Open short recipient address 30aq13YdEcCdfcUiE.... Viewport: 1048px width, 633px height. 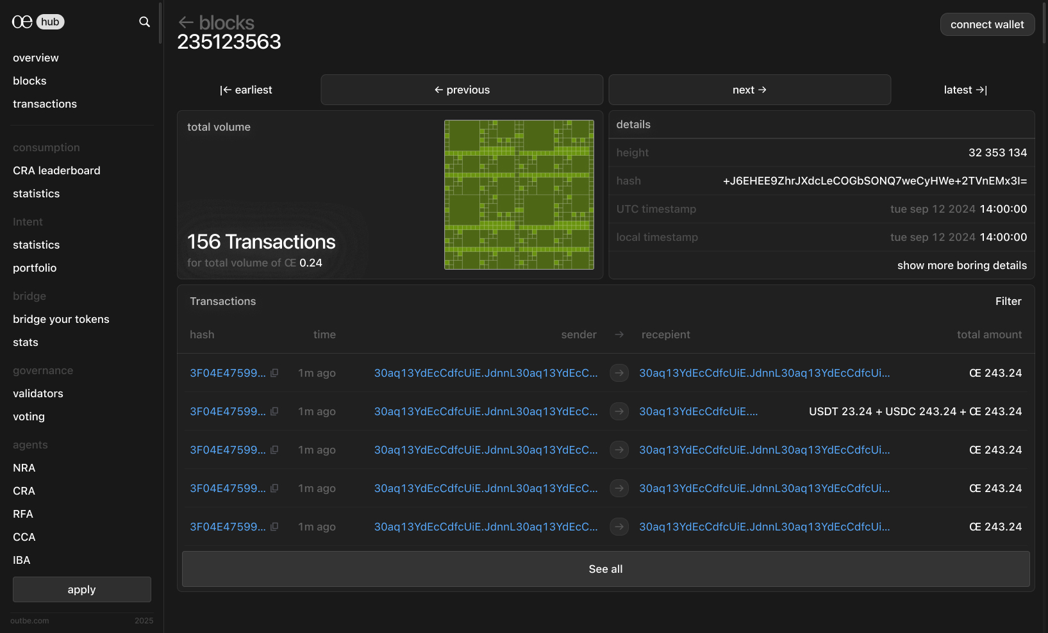pyautogui.click(x=698, y=411)
